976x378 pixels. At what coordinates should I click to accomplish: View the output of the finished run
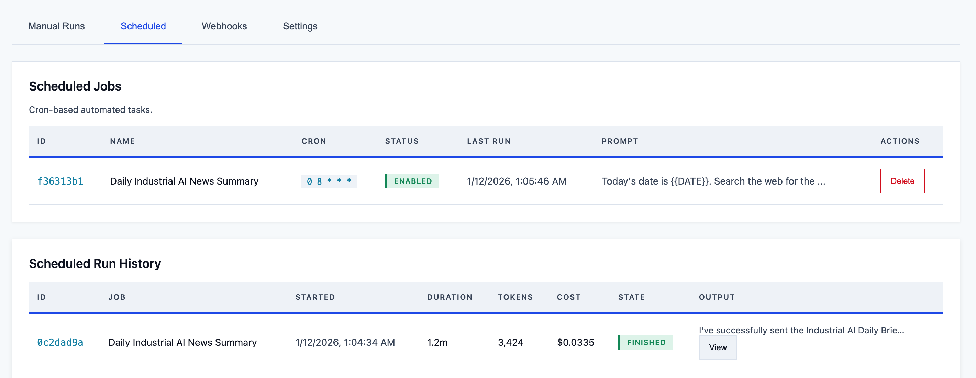point(718,347)
